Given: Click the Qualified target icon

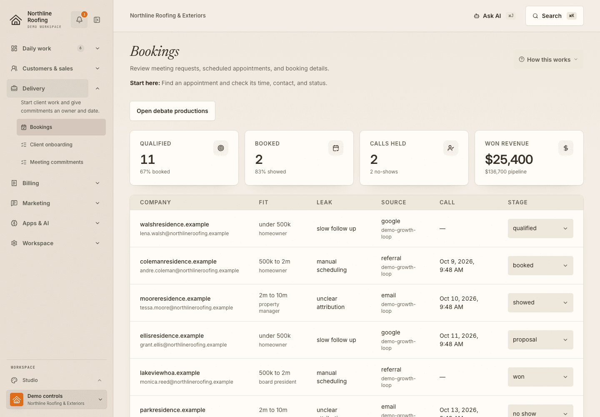Looking at the screenshot, I should coord(221,148).
